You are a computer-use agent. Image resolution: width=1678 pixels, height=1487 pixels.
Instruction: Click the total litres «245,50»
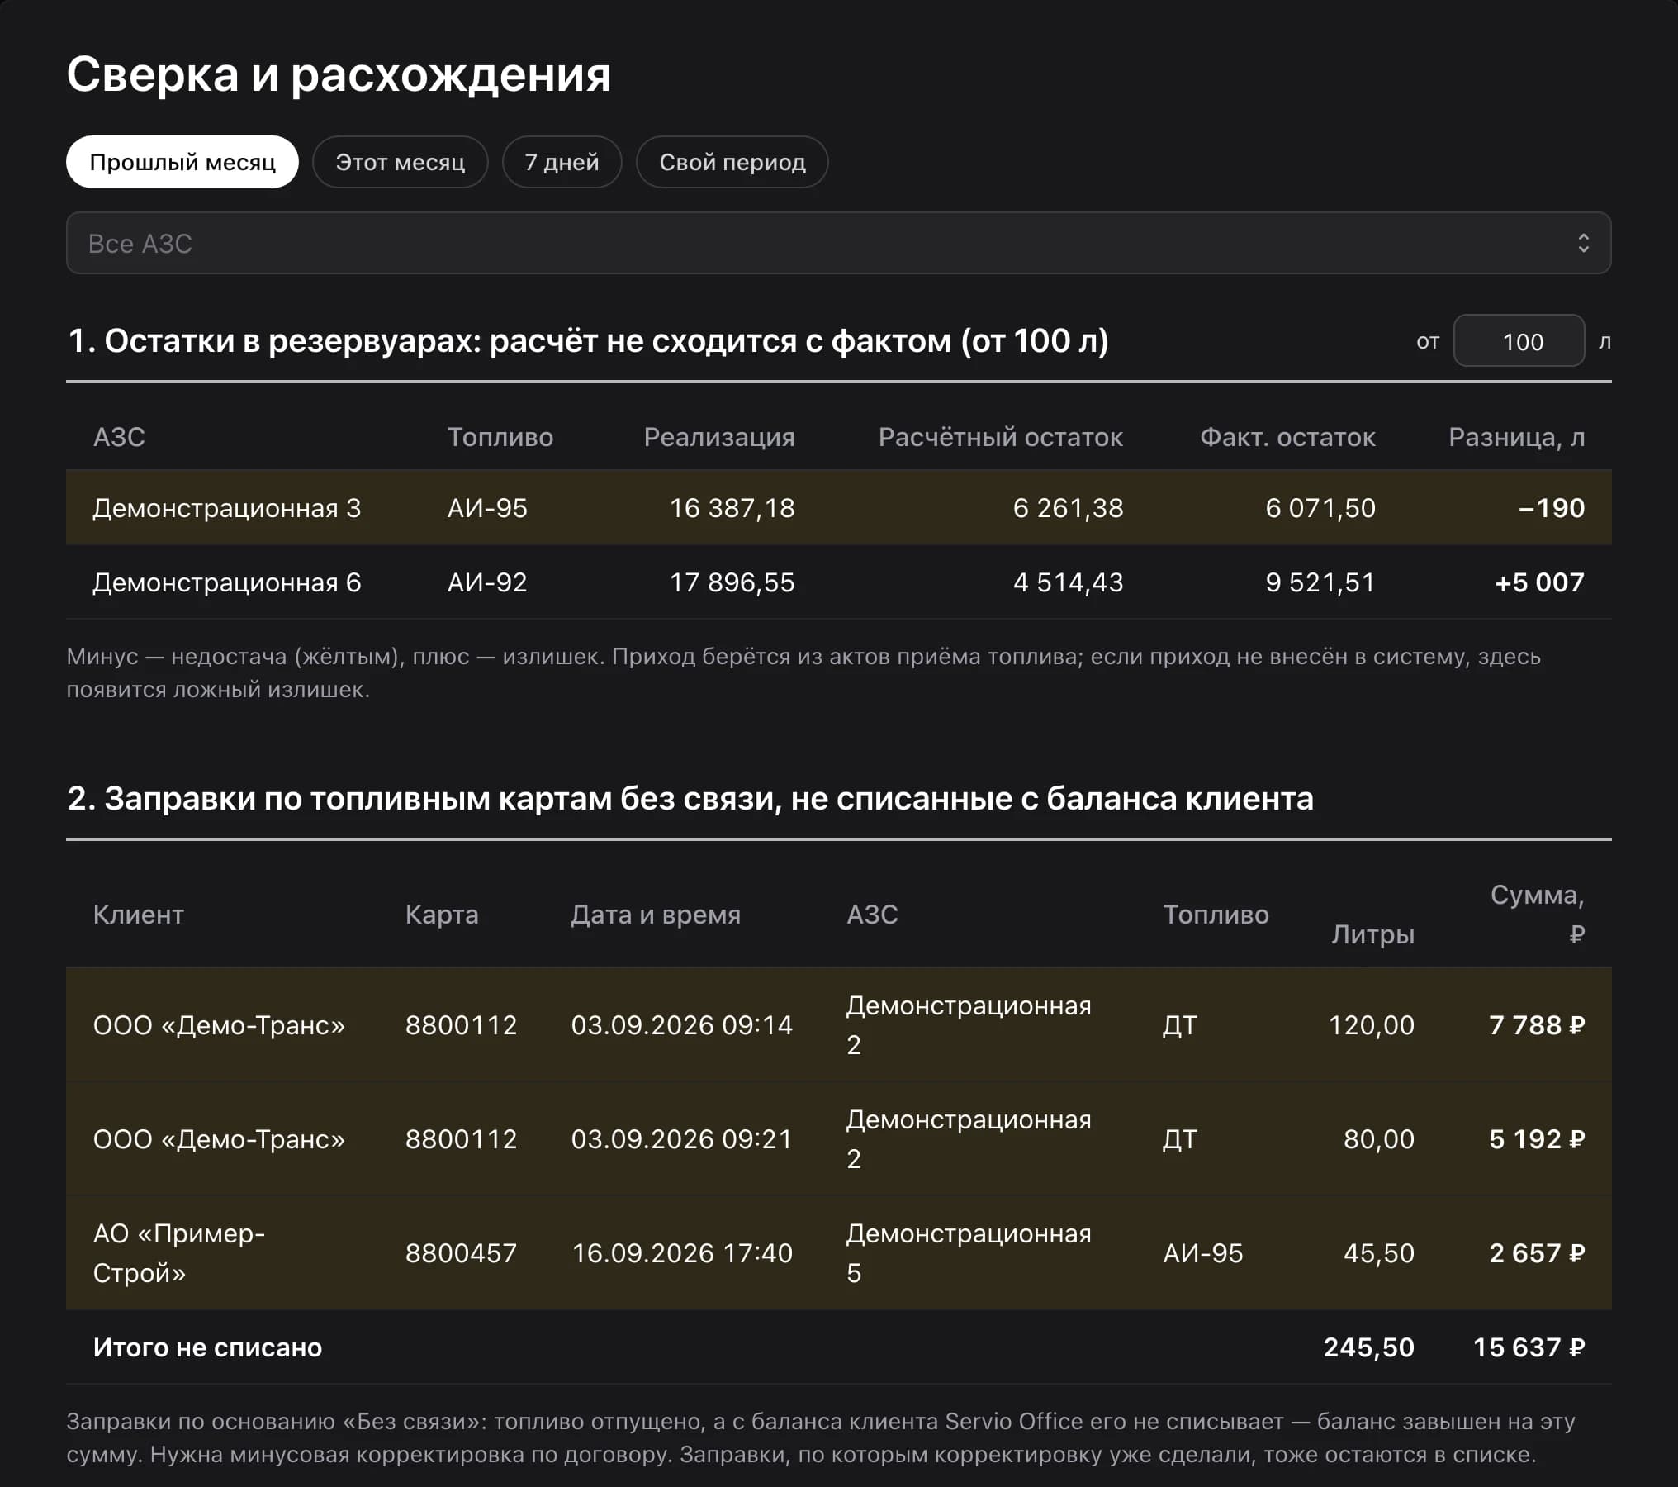[1368, 1347]
